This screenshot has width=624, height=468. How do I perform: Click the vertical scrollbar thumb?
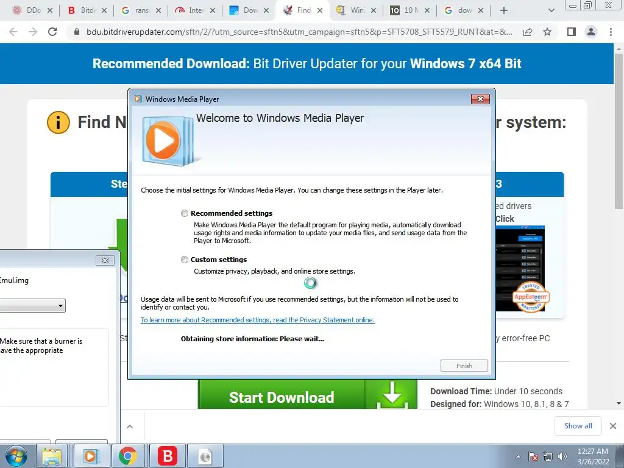pos(619,132)
